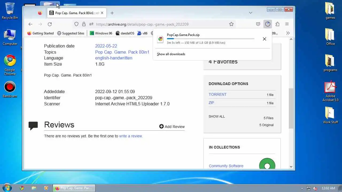Click the 5 Original text
Screen dimensions: 342x192
coord(266,125)
